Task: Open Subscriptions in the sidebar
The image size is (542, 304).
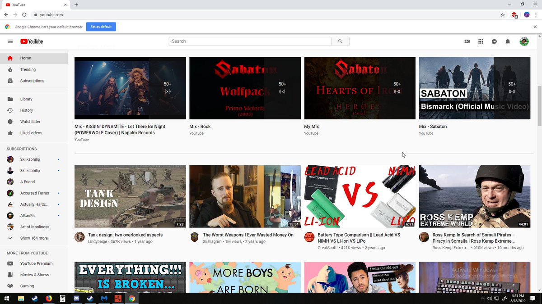Action: coord(34,81)
